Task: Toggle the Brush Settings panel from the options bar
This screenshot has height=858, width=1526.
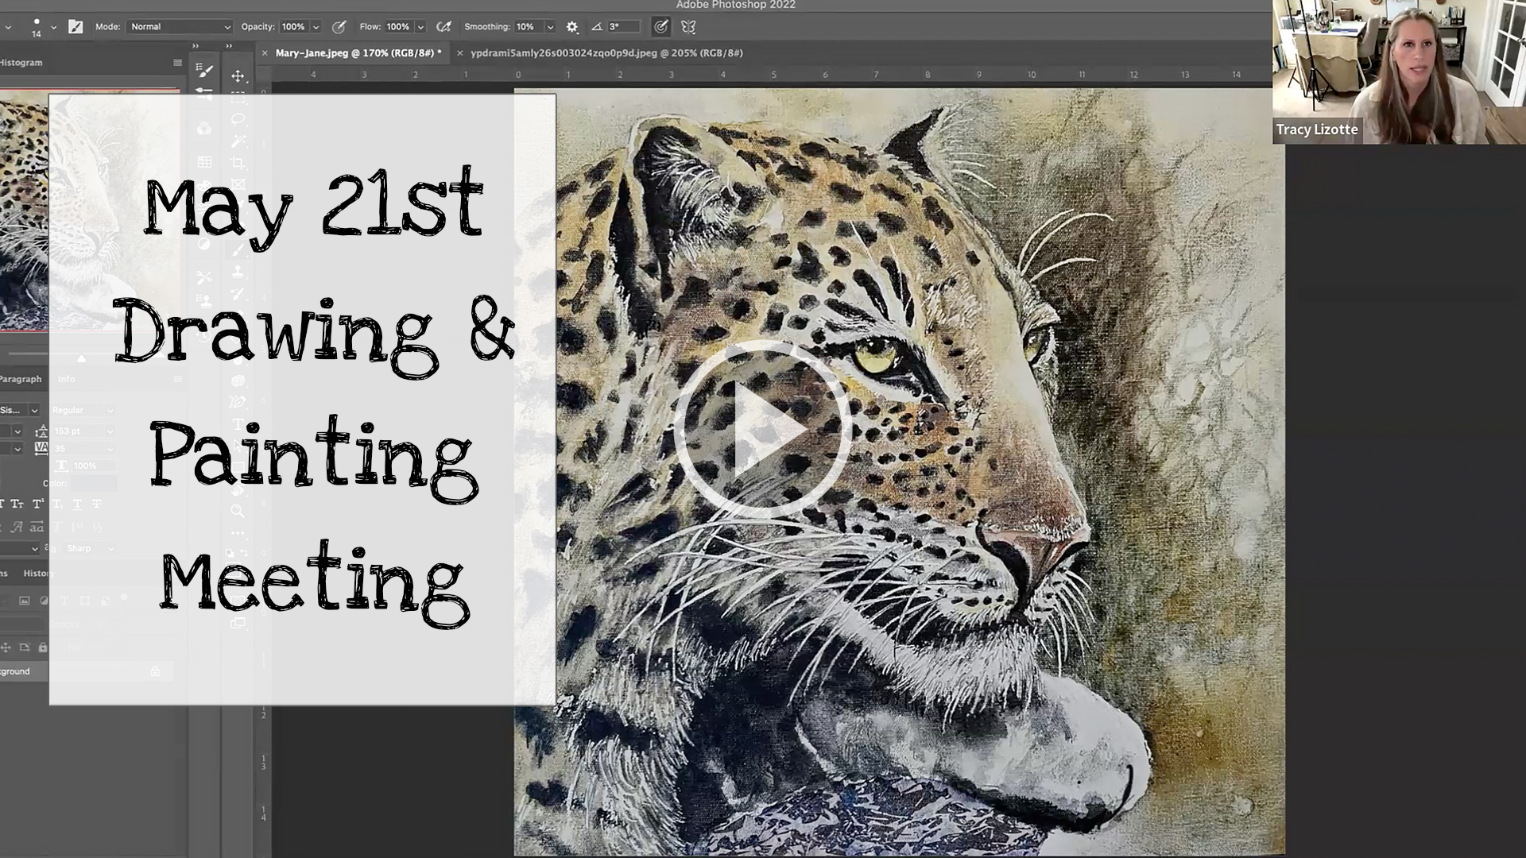Action: pos(76,27)
